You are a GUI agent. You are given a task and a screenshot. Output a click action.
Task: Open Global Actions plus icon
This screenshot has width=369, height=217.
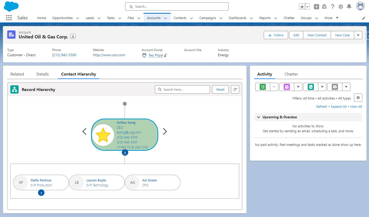317,7
